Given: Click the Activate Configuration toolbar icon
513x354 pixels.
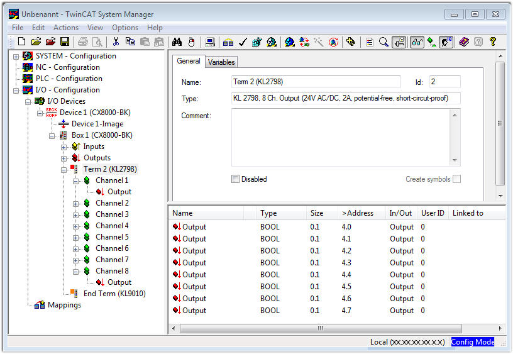Looking at the screenshot, I should point(257,42).
